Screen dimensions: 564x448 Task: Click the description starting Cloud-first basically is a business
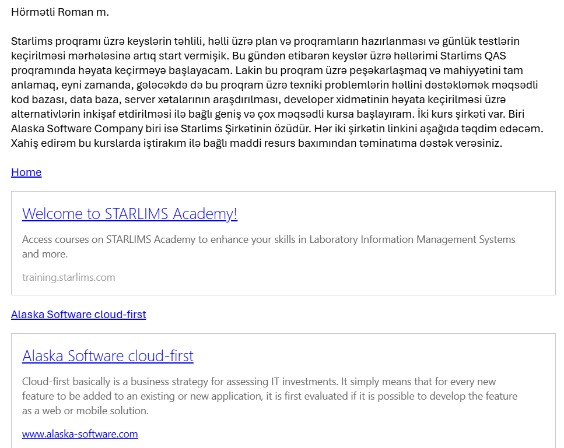pos(270,396)
